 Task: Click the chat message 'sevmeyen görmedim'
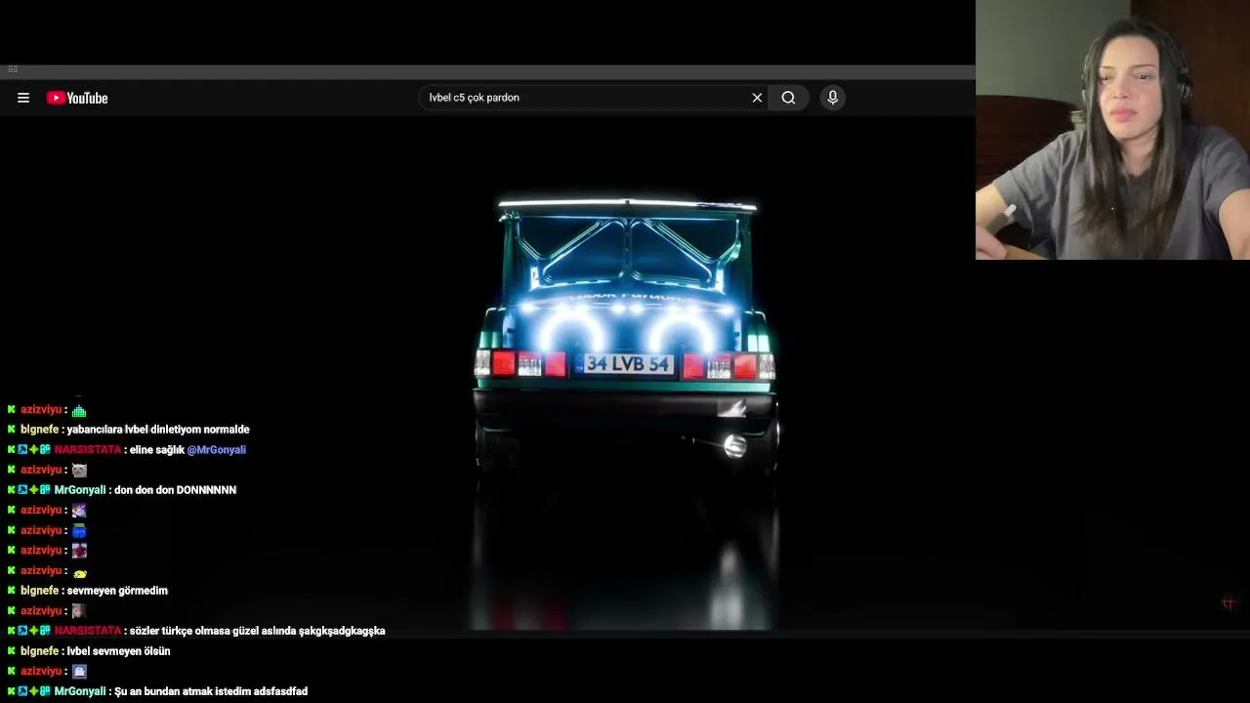click(117, 591)
